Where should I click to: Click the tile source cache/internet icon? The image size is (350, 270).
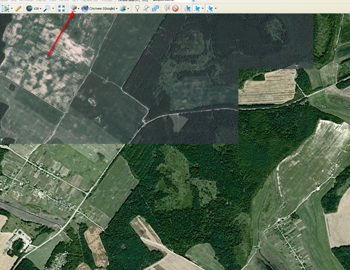tap(73, 8)
